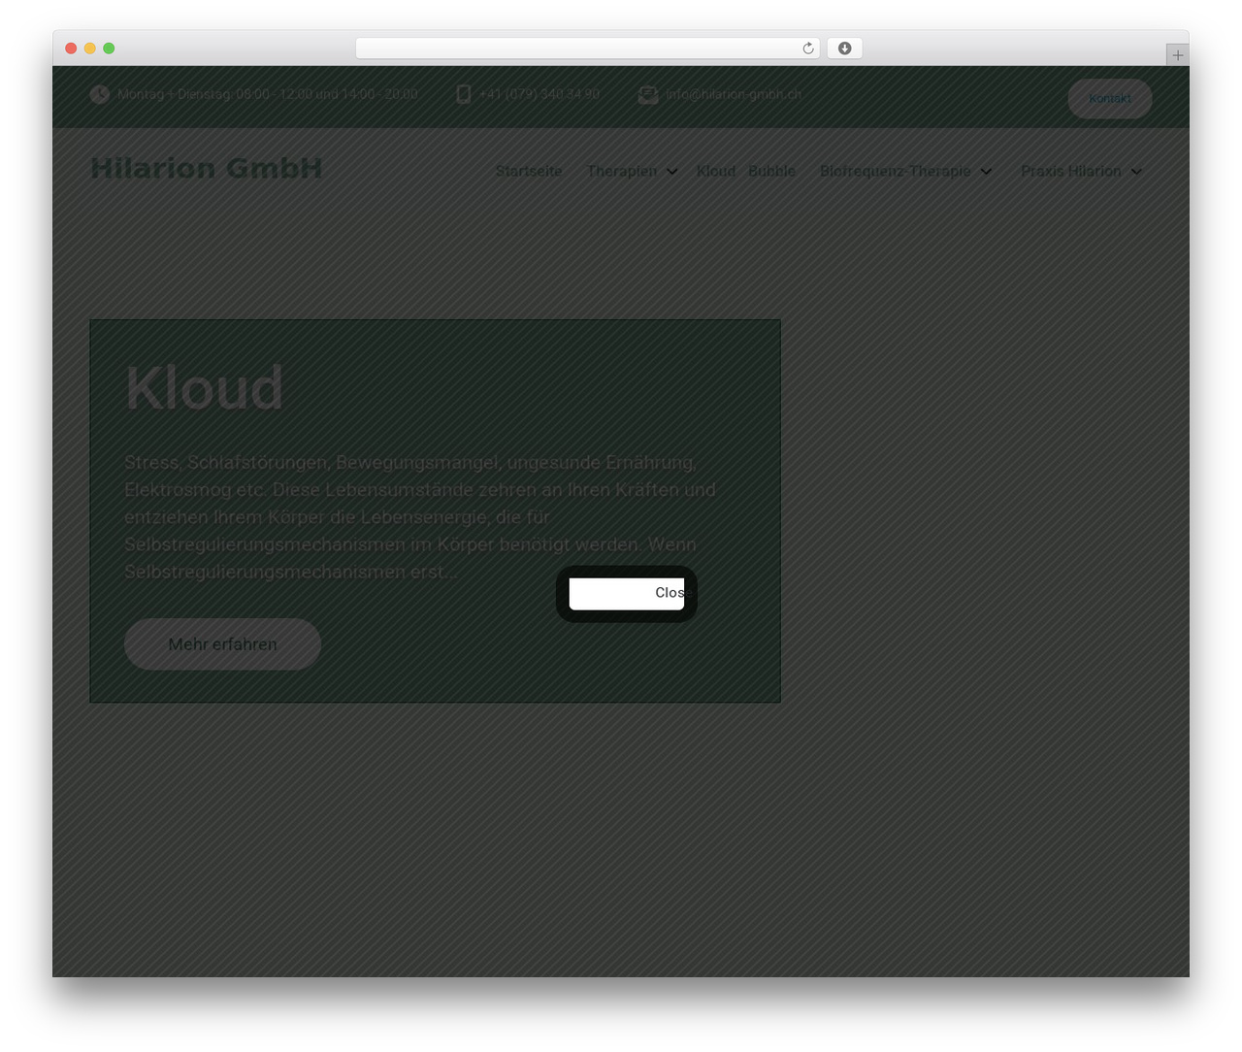Click the Kloud headline
The height and width of the screenshot is (1052, 1242).
(204, 388)
